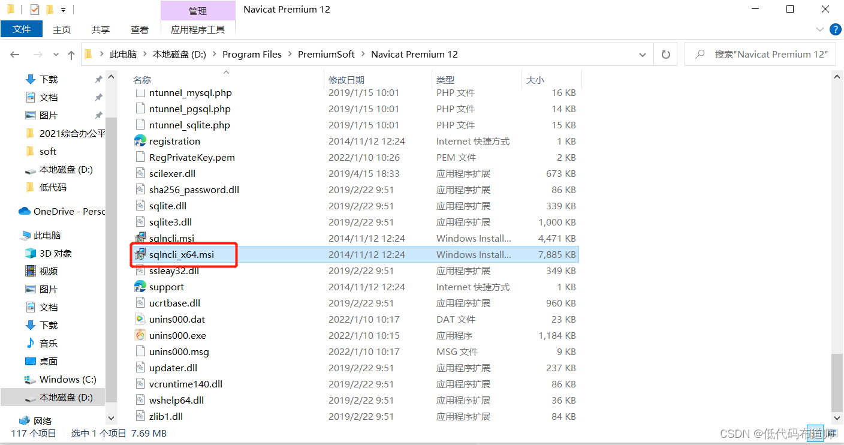Expand the chevron after Program Files breadcrumb
844x445 pixels.
(290, 55)
